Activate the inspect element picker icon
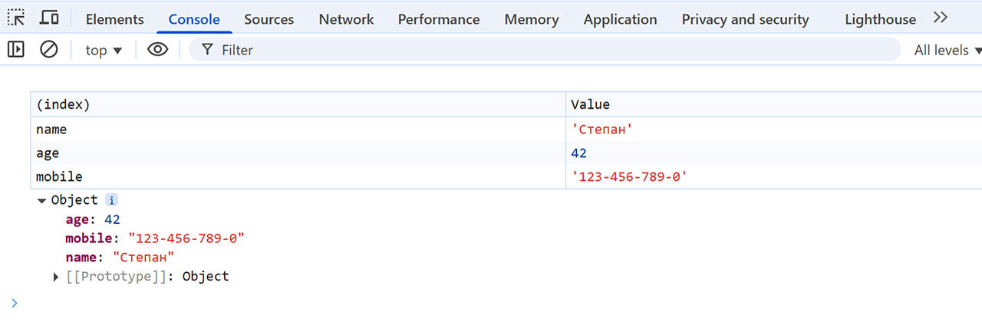 point(16,18)
